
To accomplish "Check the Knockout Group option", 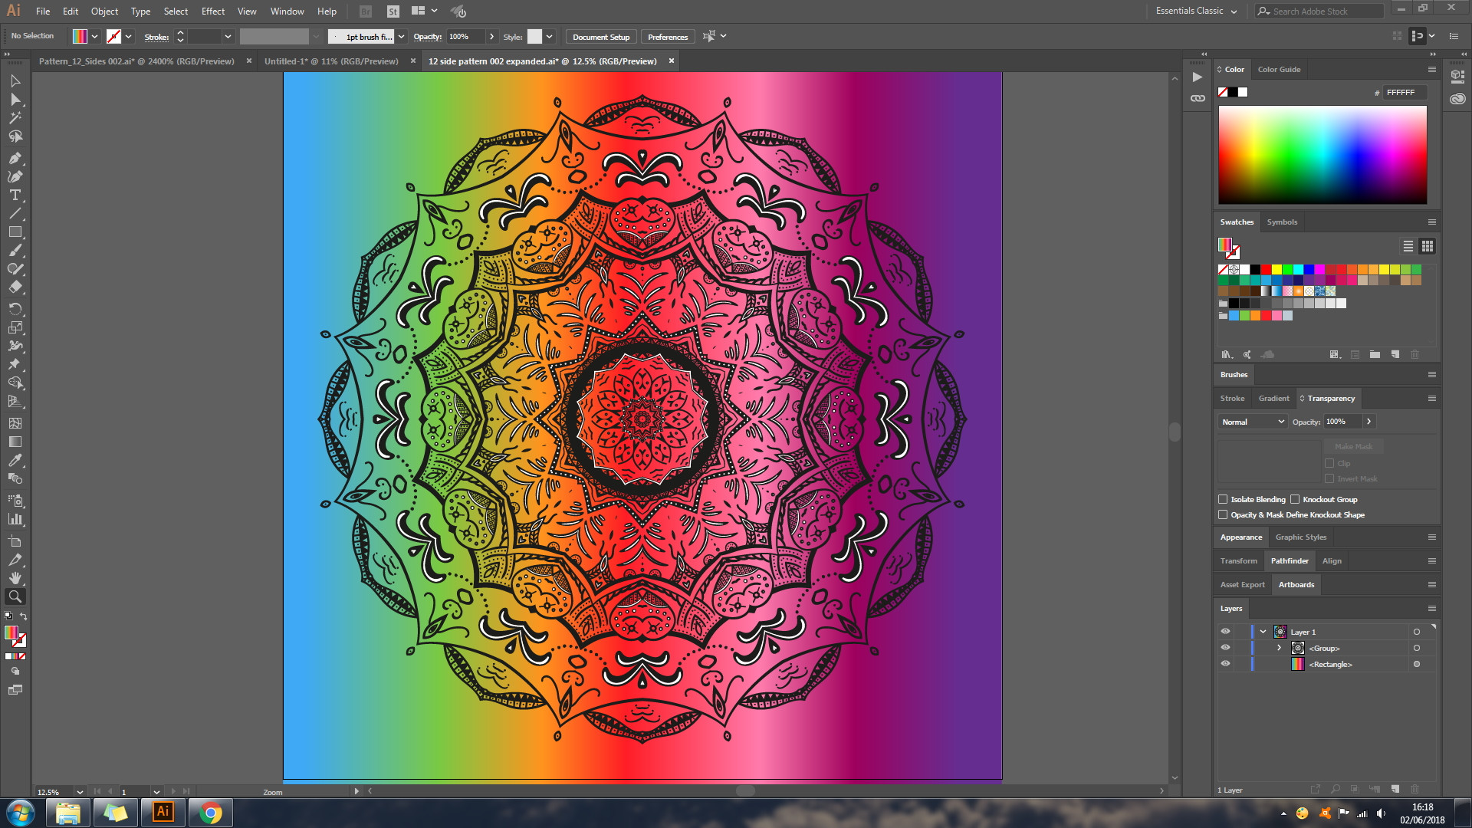I will tap(1296, 499).
